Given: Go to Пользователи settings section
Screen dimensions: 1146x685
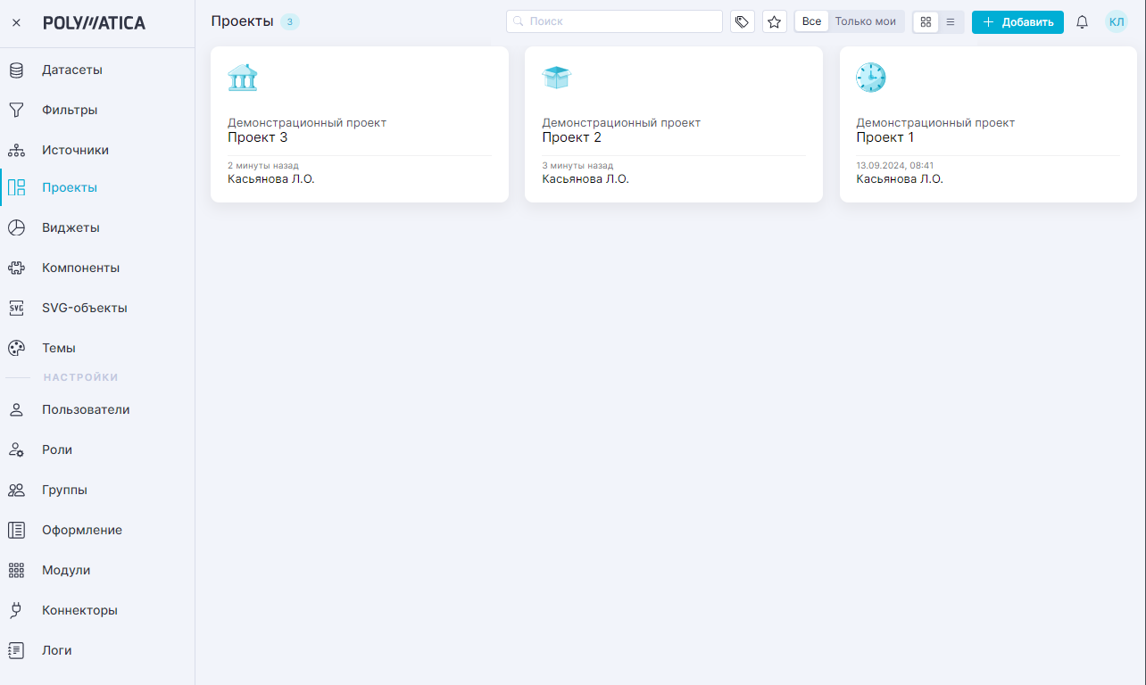Looking at the screenshot, I should [86, 409].
